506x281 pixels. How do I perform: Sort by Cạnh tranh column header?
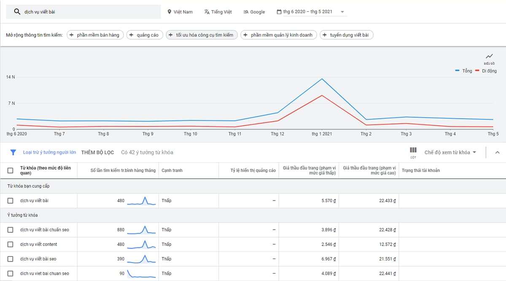click(x=172, y=170)
